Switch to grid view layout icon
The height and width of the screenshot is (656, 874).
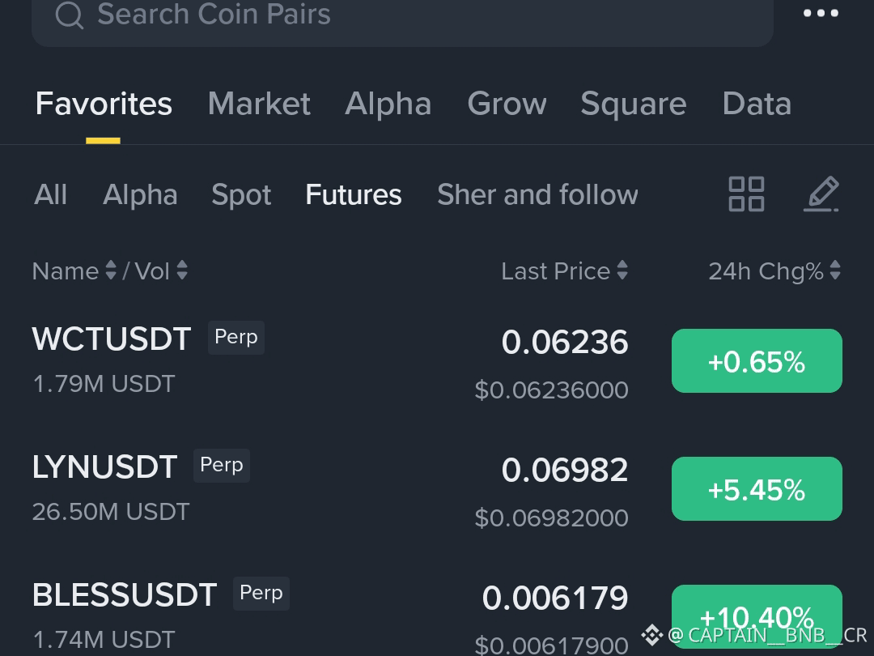click(746, 194)
